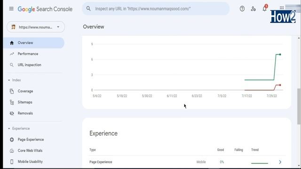
Task: Open the Performance report
Action: [28, 54]
